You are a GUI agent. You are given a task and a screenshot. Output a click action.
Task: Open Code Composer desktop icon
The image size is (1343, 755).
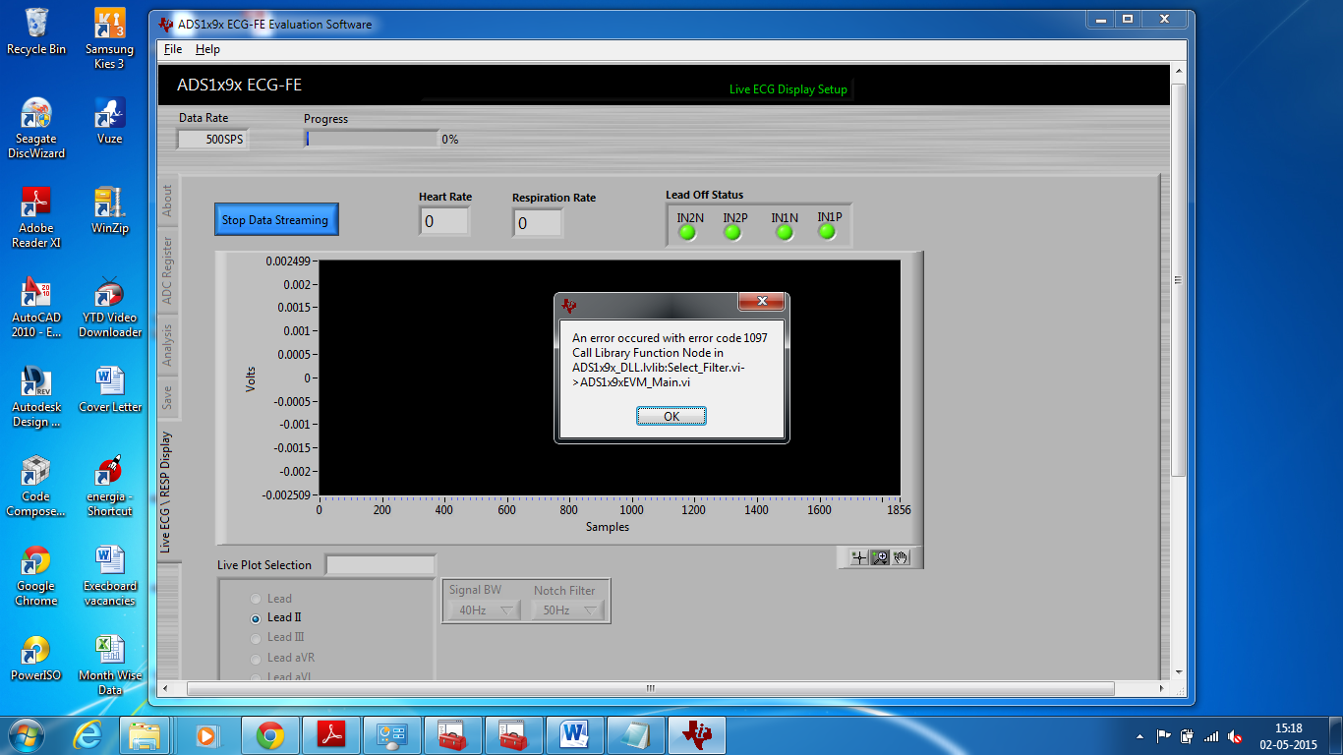(x=36, y=486)
